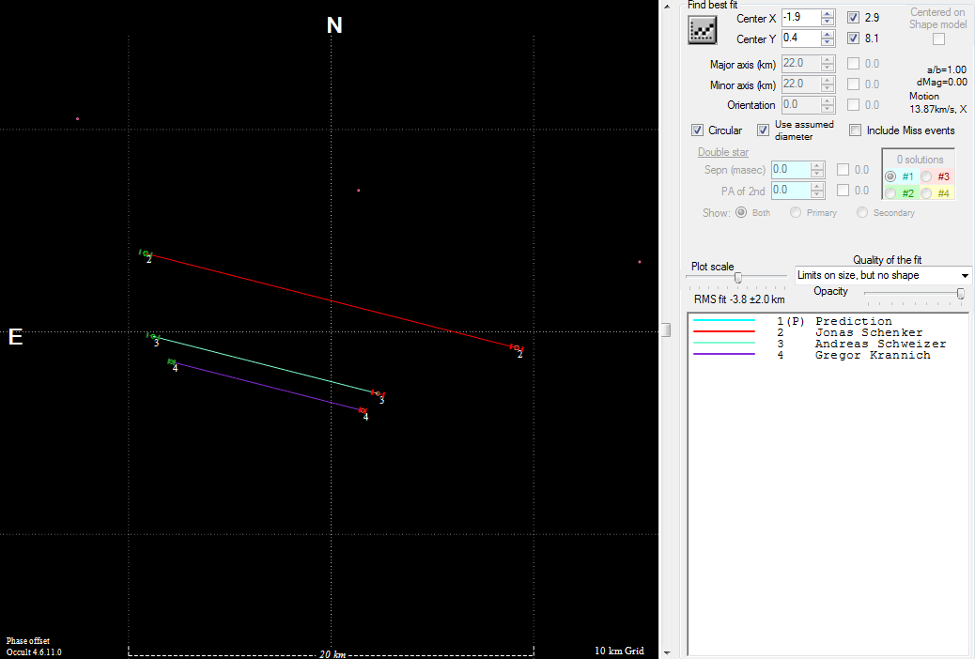Screen dimensions: 975x659
Task: Click the east end marker of chord 4
Action: pyautogui.click(x=172, y=361)
